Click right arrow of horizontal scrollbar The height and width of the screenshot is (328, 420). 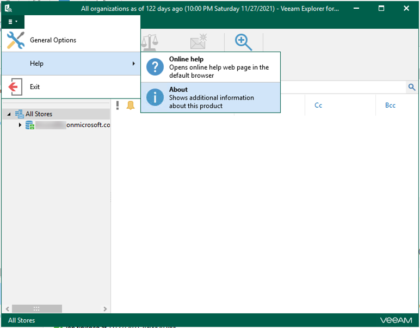click(x=105, y=309)
